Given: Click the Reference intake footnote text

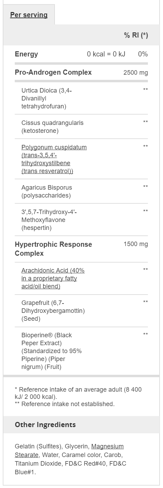Looking at the screenshot, I should (x=78, y=396).
